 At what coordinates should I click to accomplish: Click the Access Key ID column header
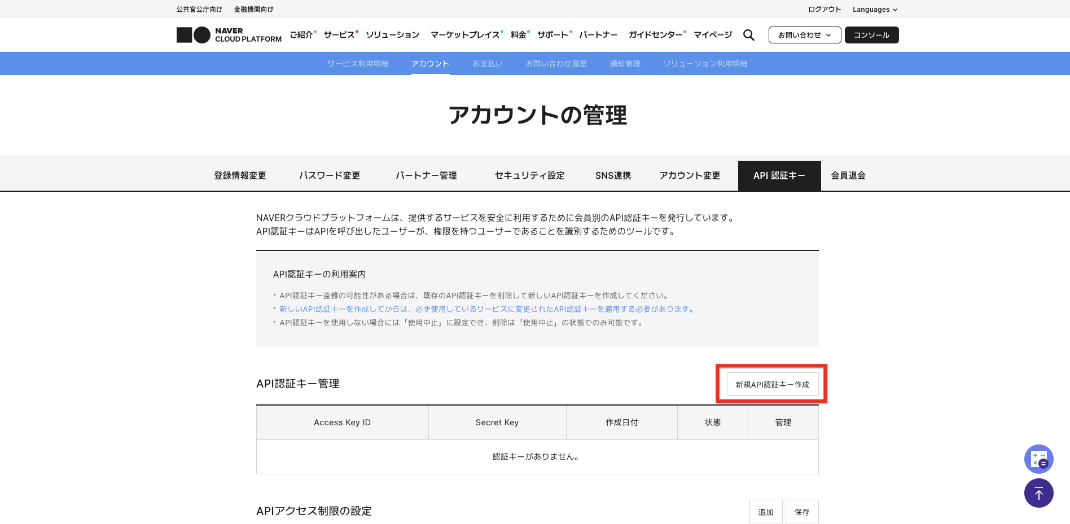pos(342,422)
